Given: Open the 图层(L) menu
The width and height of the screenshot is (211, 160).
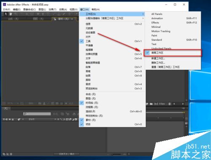Looking at the screenshot, I should [42, 10].
